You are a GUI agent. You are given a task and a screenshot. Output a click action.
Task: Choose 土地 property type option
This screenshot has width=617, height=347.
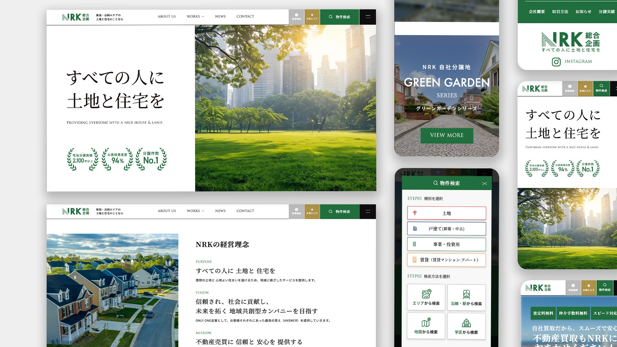click(x=446, y=213)
